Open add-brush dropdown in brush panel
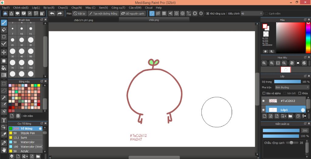 [25, 157]
